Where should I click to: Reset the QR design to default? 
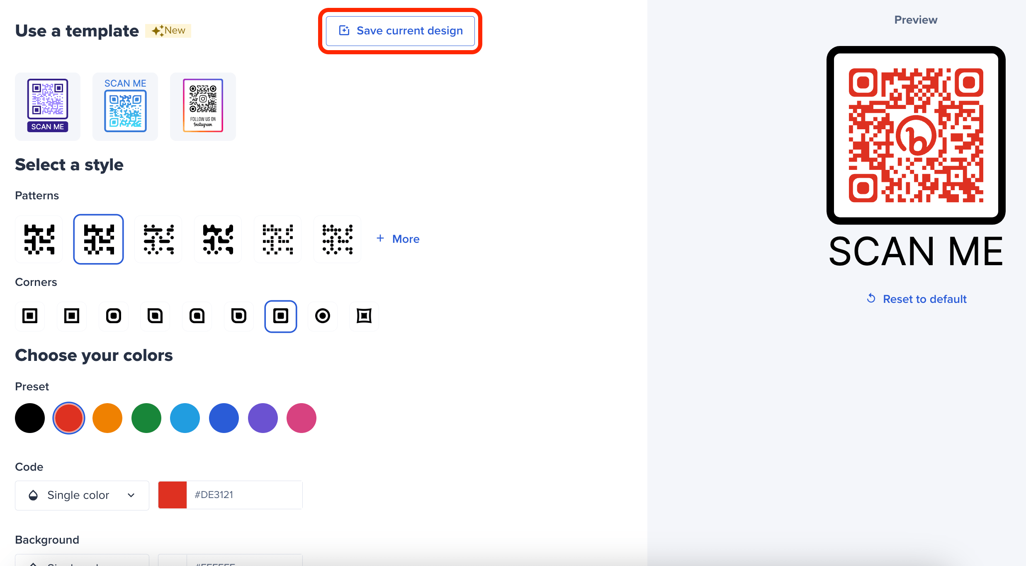point(916,299)
